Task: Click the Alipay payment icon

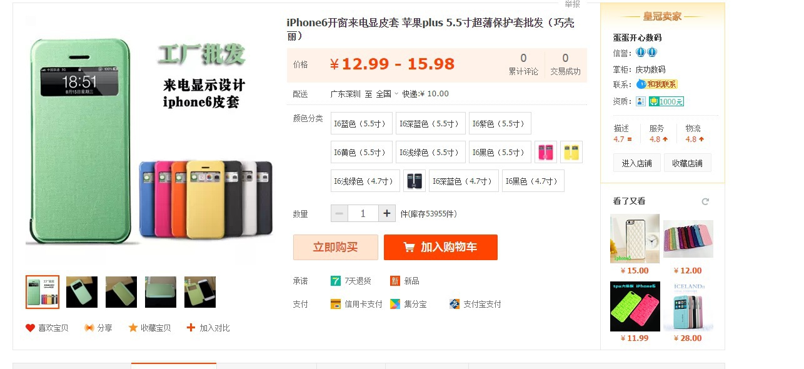Action: (455, 304)
